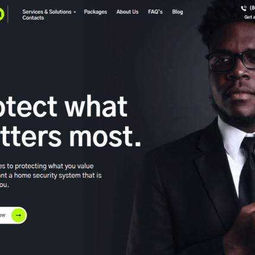Open the About Us page
This screenshot has width=255, height=255.
(x=128, y=12)
